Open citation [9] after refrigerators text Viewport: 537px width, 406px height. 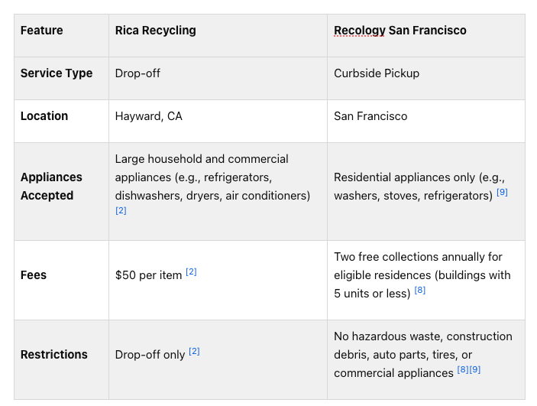coord(502,192)
